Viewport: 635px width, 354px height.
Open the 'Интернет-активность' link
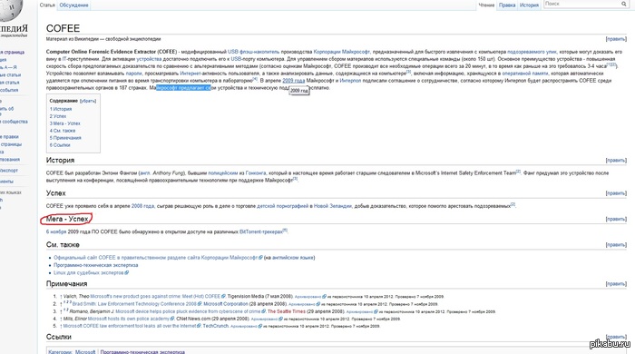click(201, 74)
